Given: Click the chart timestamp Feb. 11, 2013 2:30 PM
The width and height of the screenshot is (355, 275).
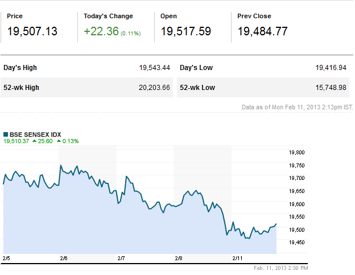Looking at the screenshot, I should click(x=281, y=268).
